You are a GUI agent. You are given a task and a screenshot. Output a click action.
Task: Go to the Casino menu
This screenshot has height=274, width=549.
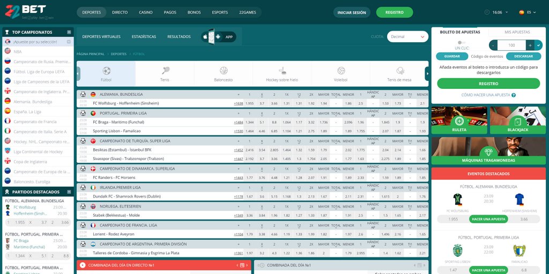point(146,12)
